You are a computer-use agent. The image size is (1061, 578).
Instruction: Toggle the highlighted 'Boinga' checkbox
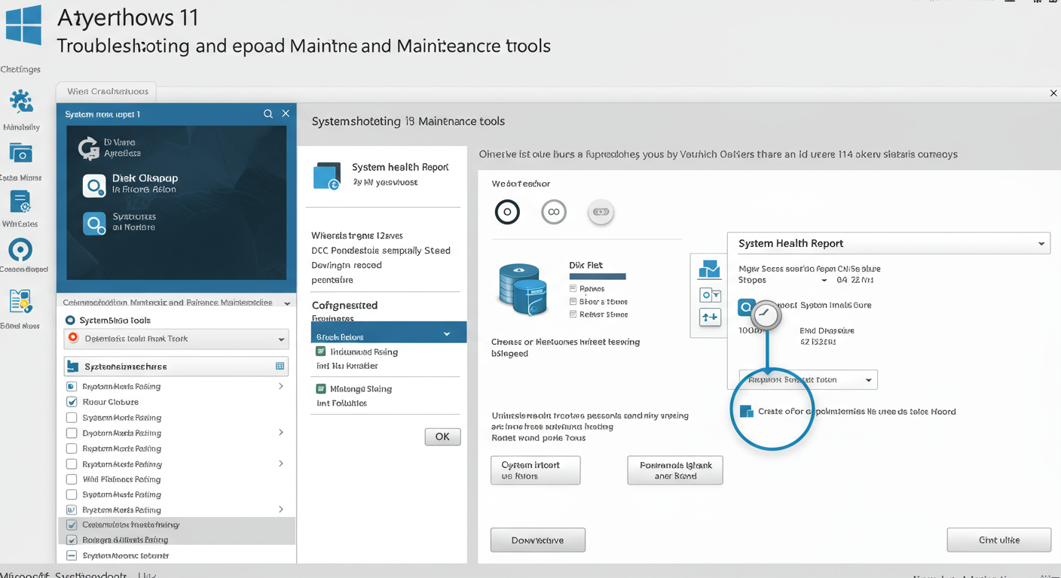coord(72,540)
